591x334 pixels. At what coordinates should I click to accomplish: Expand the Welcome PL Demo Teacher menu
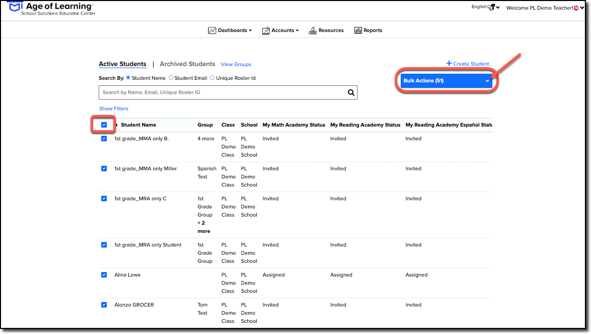(x=545, y=8)
